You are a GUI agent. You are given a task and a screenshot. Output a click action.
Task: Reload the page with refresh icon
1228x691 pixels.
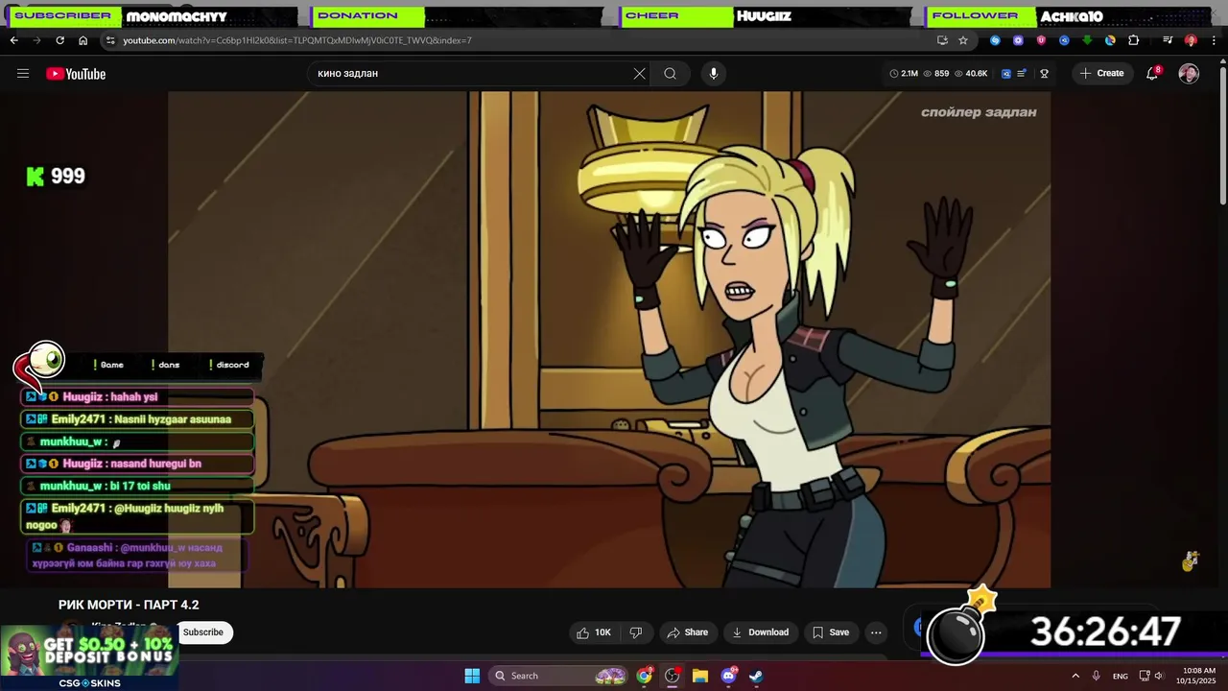(x=59, y=40)
